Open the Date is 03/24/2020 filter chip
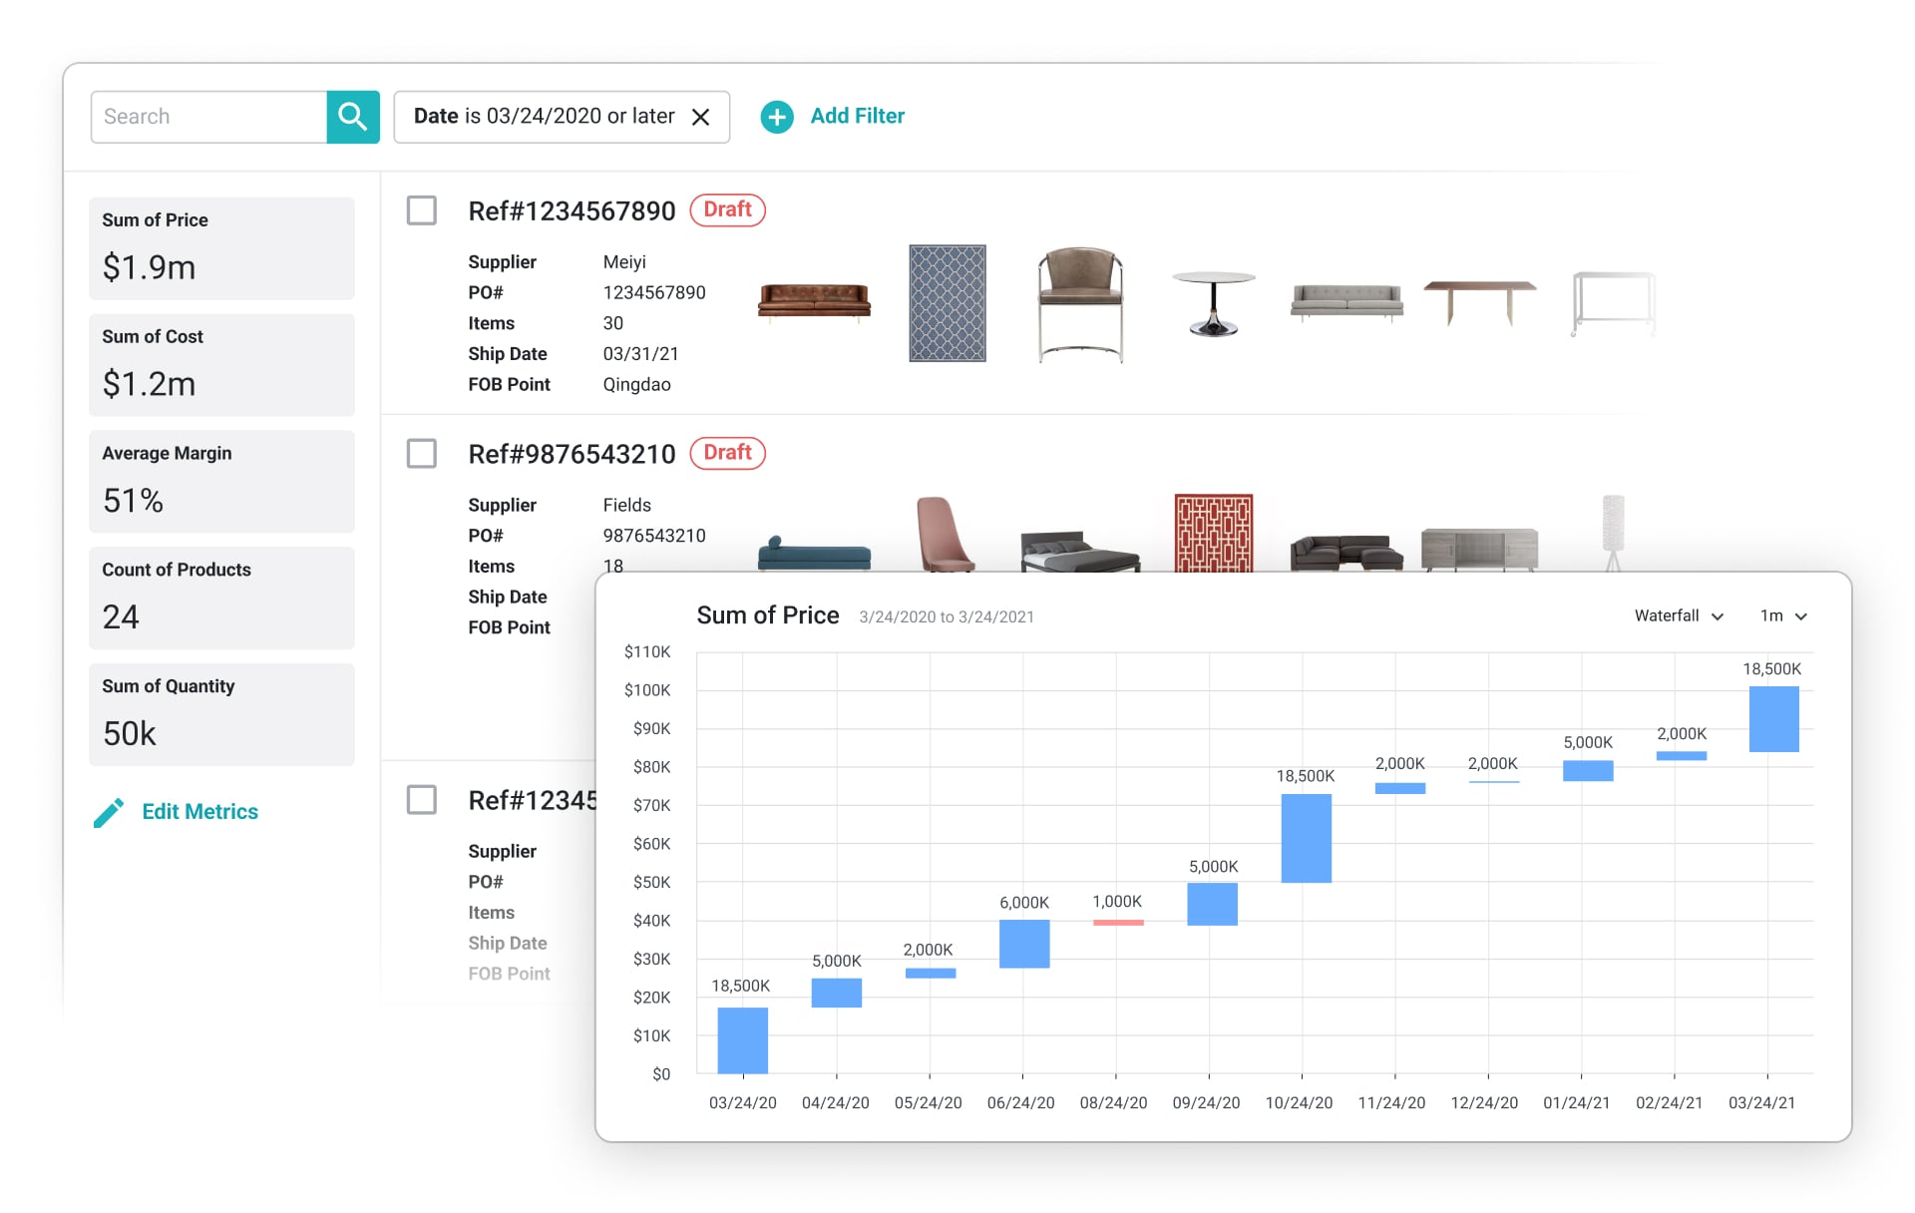The width and height of the screenshot is (1915, 1213). [x=544, y=117]
